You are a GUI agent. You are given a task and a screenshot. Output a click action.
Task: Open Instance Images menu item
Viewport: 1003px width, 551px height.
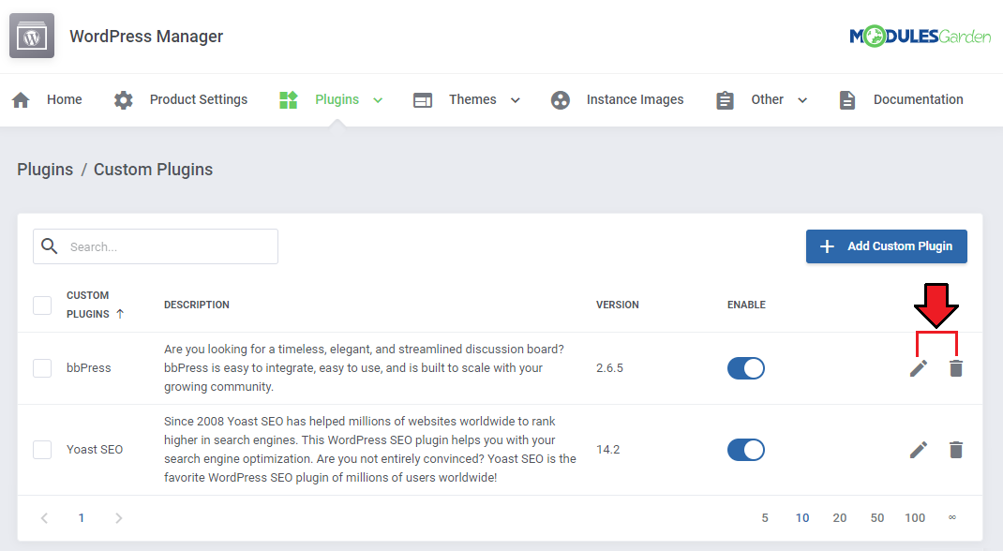coord(636,99)
